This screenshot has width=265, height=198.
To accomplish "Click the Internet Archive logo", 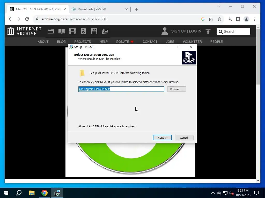I will click(x=24, y=31).
